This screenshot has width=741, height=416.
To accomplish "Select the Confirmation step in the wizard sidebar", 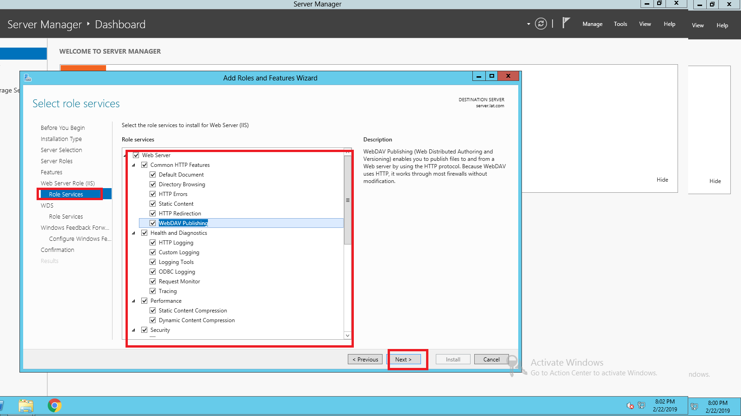I will pyautogui.click(x=57, y=250).
